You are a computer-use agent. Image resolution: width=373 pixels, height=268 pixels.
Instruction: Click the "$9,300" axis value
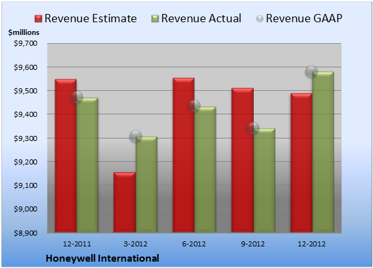click(x=25, y=138)
